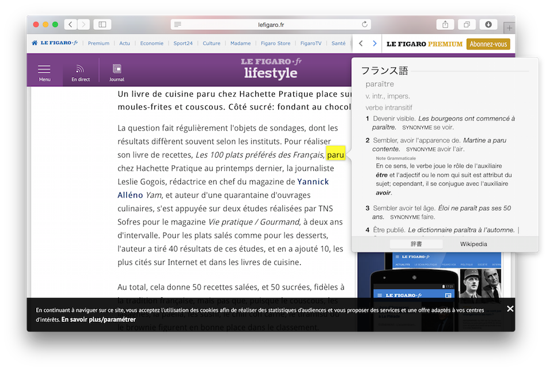This screenshot has width=553, height=370.
Task: Click the Safari back navigation button
Action: [70, 24]
